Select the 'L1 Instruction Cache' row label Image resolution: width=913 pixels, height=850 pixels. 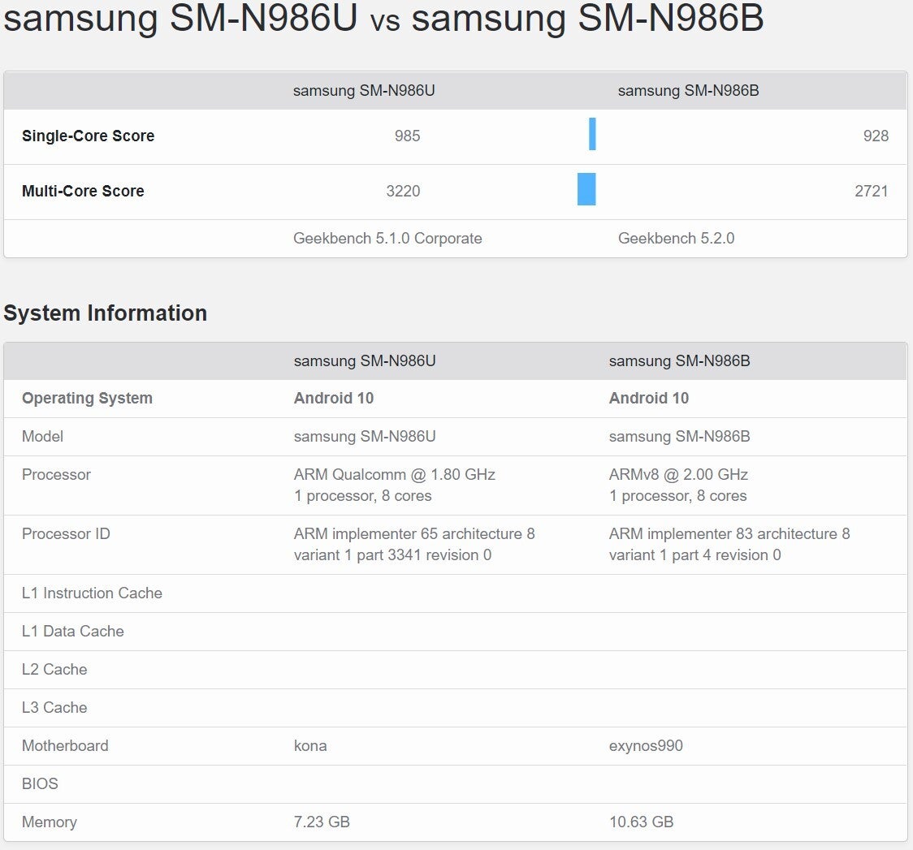click(x=92, y=593)
